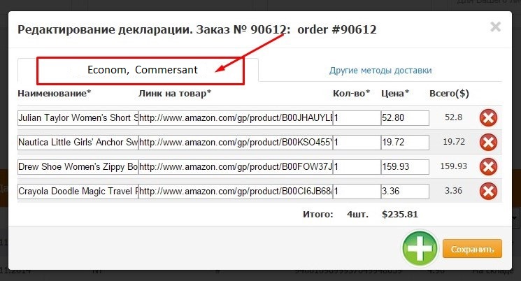521x281 pixels.
Task: Click the Сохранить button
Action: [472, 248]
